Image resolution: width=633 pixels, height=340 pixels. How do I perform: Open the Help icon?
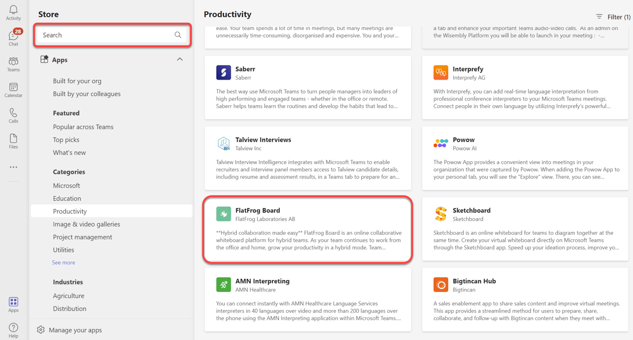point(13,328)
